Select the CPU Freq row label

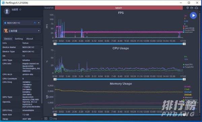point(7,82)
